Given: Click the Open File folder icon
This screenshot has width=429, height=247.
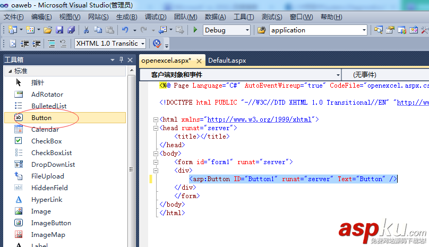Looking at the screenshot, I should pos(48,30).
